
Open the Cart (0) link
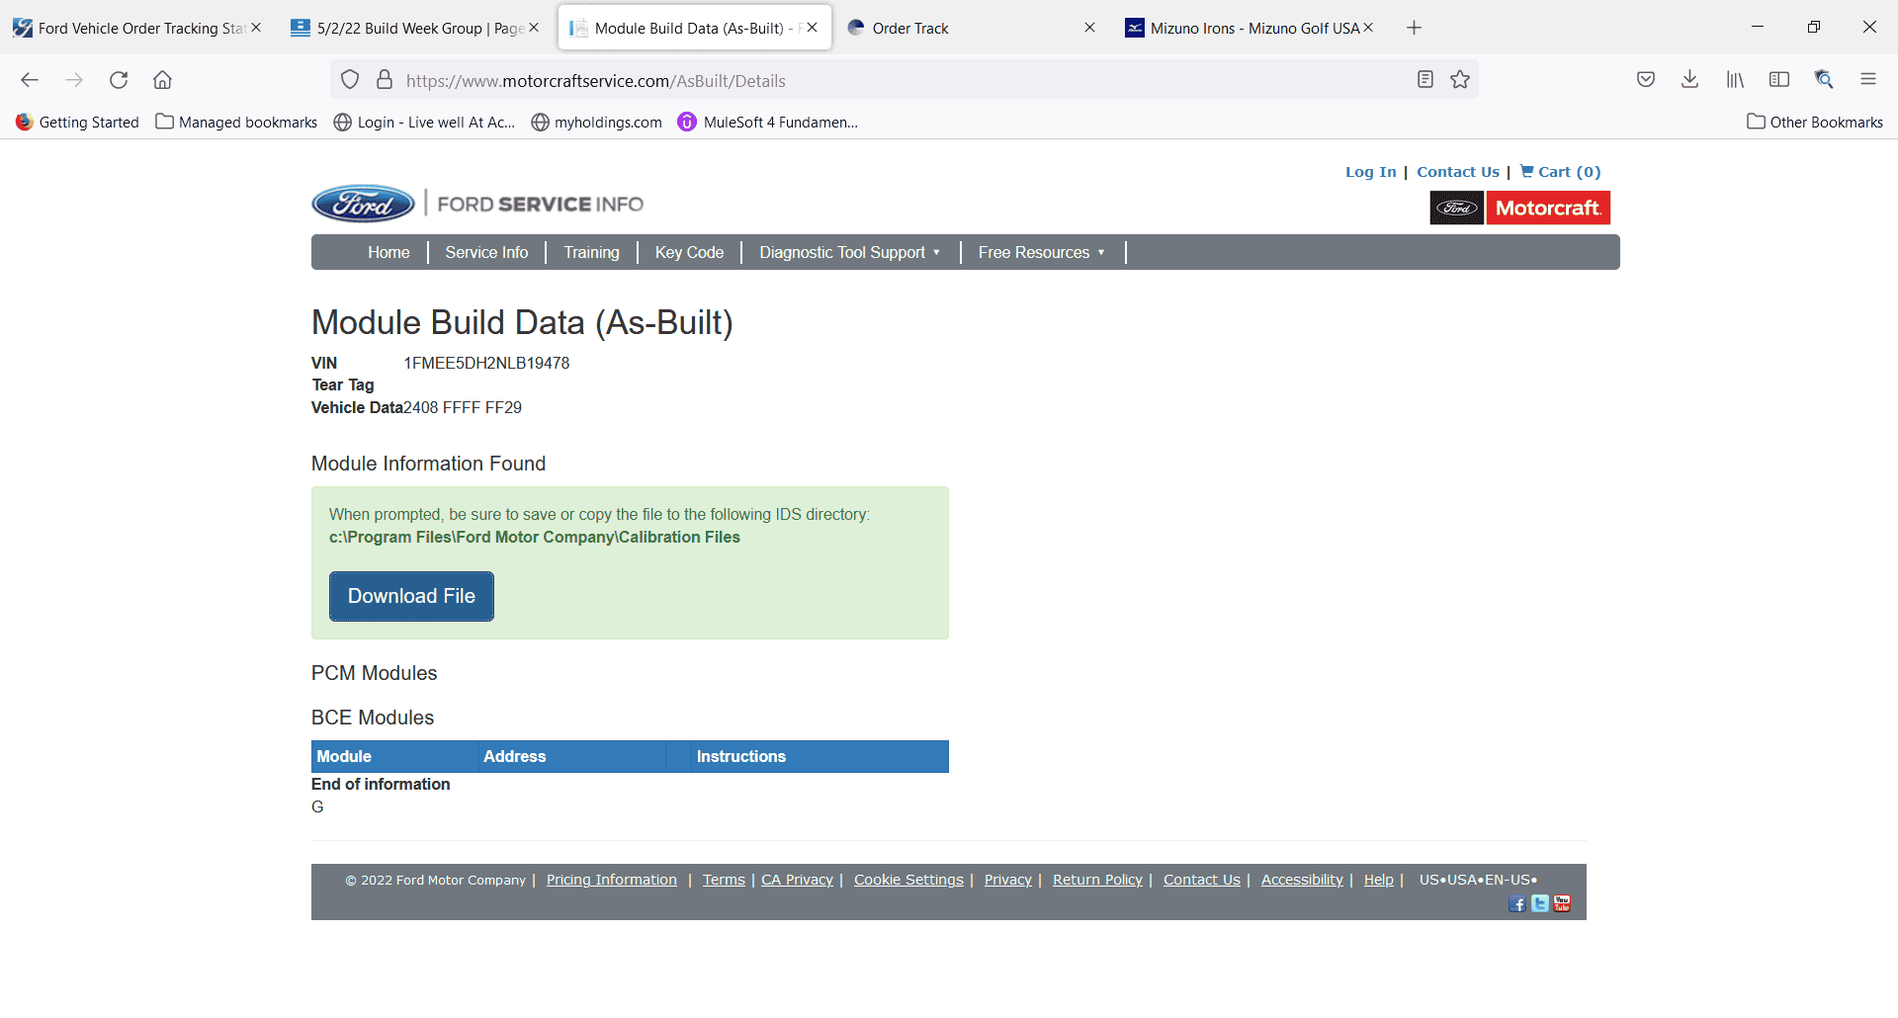click(x=1560, y=172)
